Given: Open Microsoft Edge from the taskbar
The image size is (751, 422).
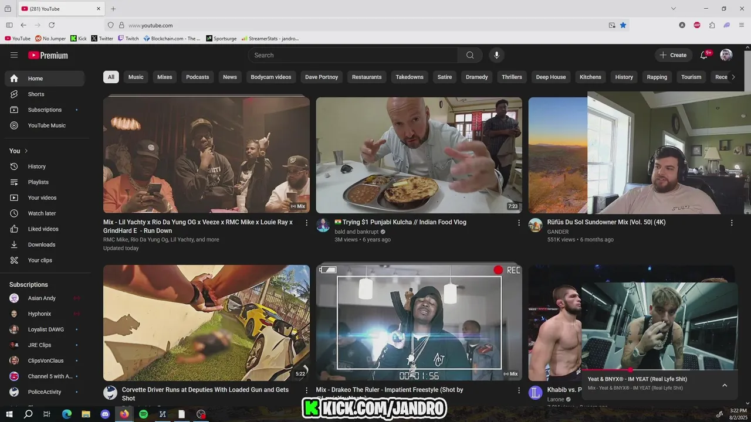Looking at the screenshot, I should (x=67, y=414).
